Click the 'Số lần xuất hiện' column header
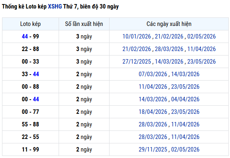230x158 pixels. click(84, 24)
